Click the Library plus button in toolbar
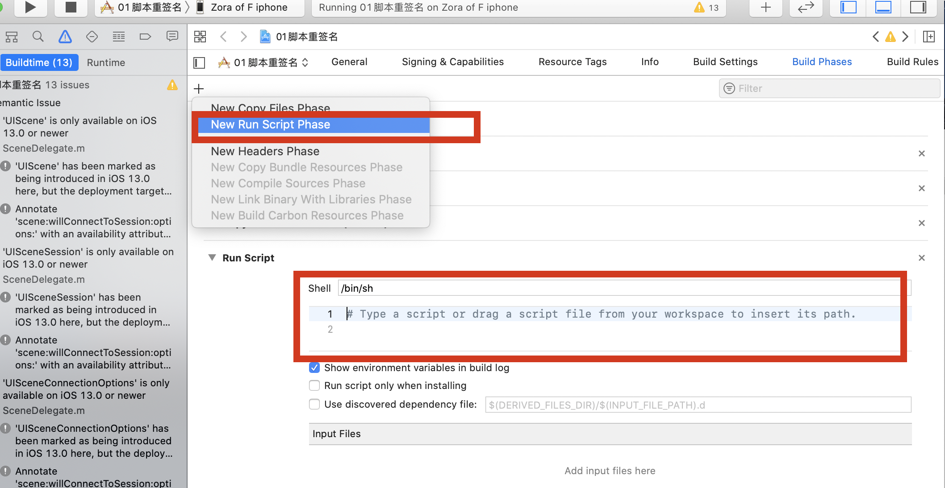 765,7
